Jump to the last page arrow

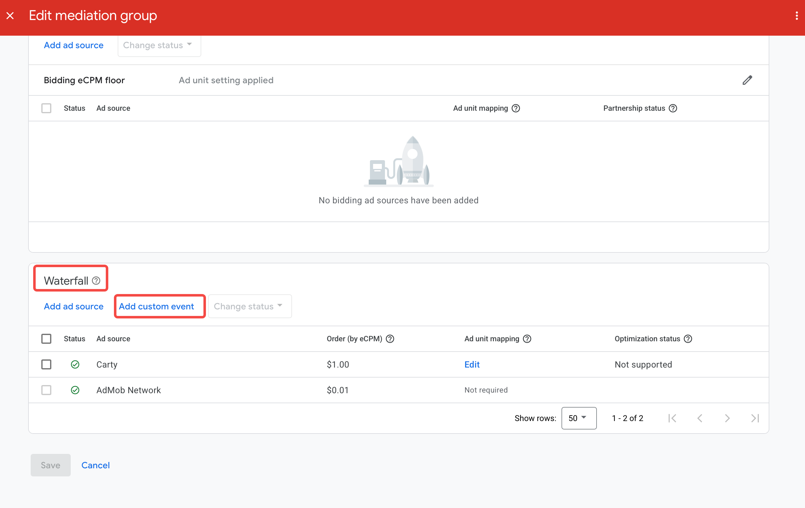click(755, 418)
